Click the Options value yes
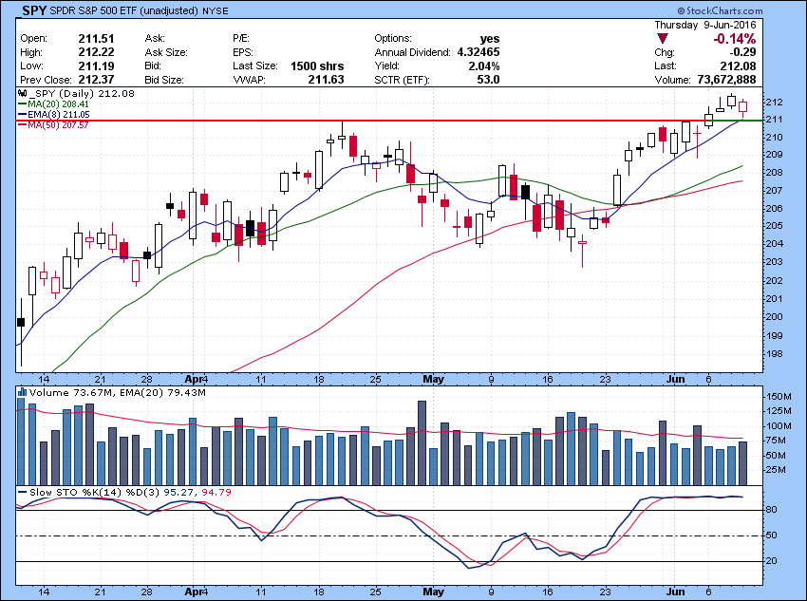 point(490,39)
